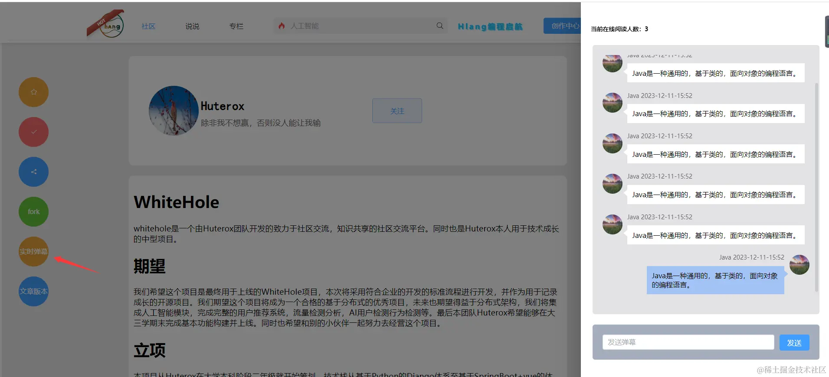Click the 当前在线阅读人数 counter text

(x=619, y=29)
